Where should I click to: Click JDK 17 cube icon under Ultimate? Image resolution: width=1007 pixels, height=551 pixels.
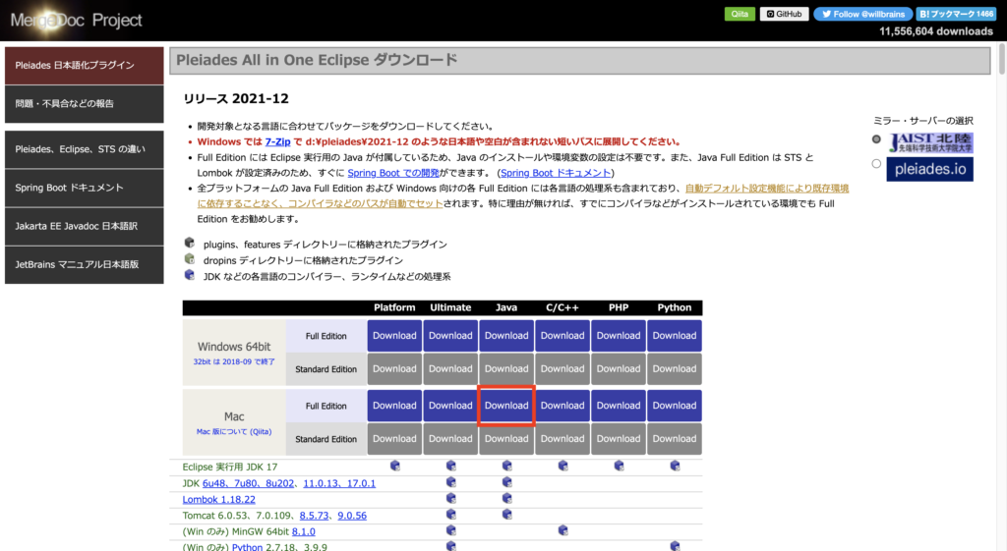450,466
